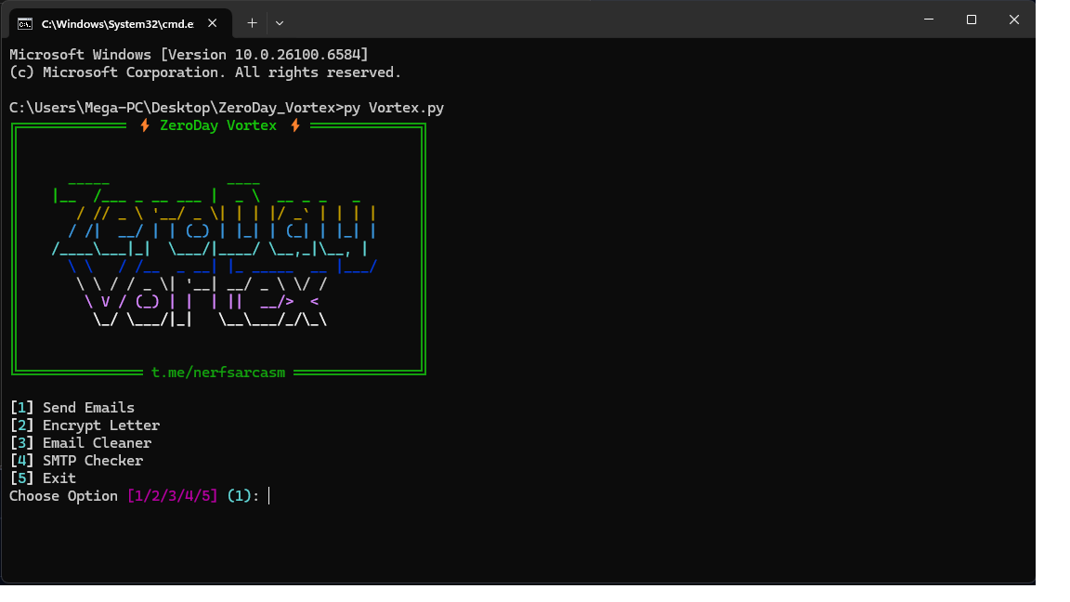Close the terminal window
Viewport: 1070px width, 602px height.
[x=1014, y=20]
